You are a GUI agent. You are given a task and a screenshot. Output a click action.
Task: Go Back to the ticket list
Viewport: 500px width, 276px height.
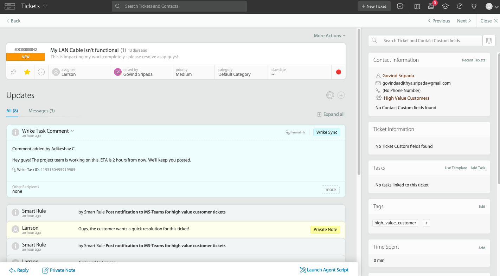14,21
